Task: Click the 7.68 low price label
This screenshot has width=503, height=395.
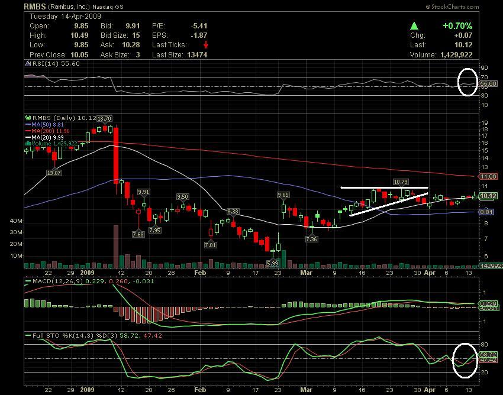Action: (138, 234)
